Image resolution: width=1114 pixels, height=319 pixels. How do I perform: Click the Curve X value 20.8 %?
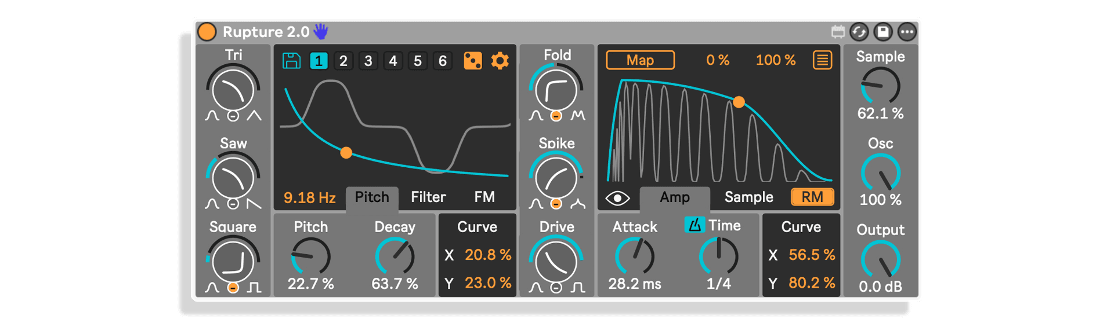(488, 255)
